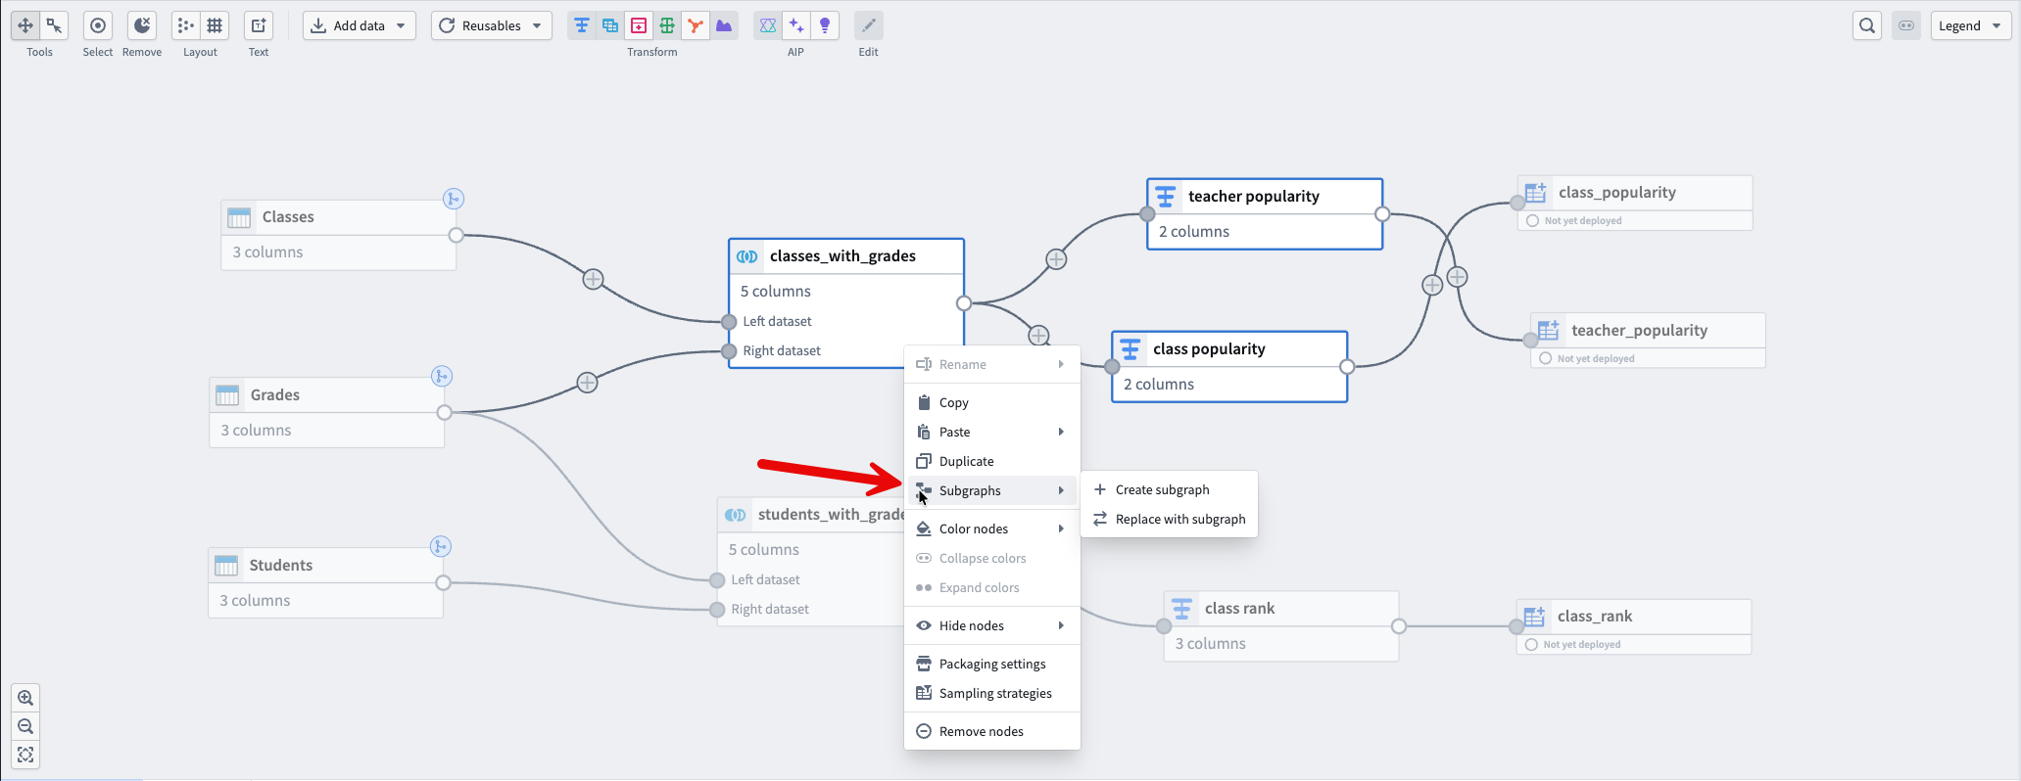Select the class_rank output dataset node
Viewport: 2021px width, 781px height.
tap(1634, 626)
